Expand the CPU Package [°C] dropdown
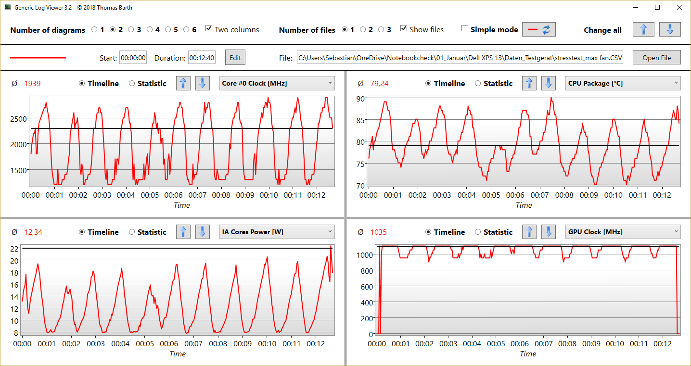The height and width of the screenshot is (366, 691). (623, 83)
